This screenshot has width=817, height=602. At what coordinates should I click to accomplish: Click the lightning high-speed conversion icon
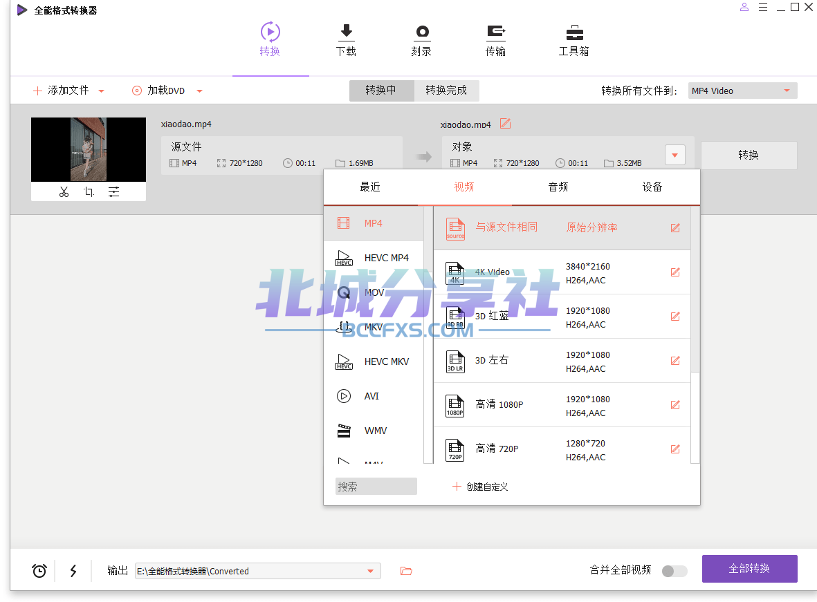coord(73,571)
